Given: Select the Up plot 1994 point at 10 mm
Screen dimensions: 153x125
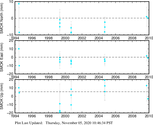Looking at the screenshot, I should tap(19, 88).
